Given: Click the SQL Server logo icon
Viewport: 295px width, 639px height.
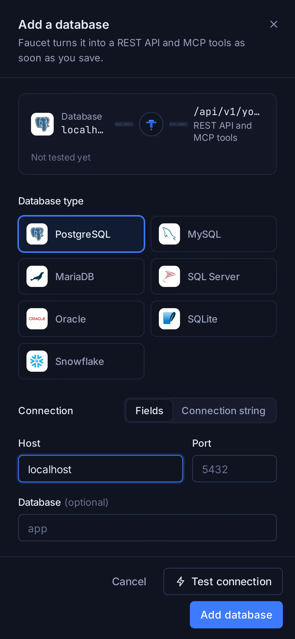Looking at the screenshot, I should pos(169,276).
